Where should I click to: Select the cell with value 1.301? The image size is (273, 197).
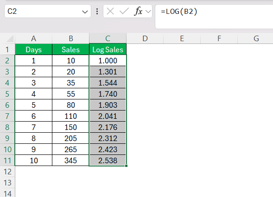tap(108, 72)
